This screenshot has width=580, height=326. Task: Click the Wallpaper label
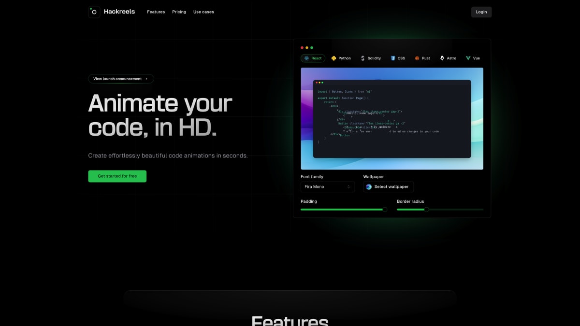pos(374,177)
